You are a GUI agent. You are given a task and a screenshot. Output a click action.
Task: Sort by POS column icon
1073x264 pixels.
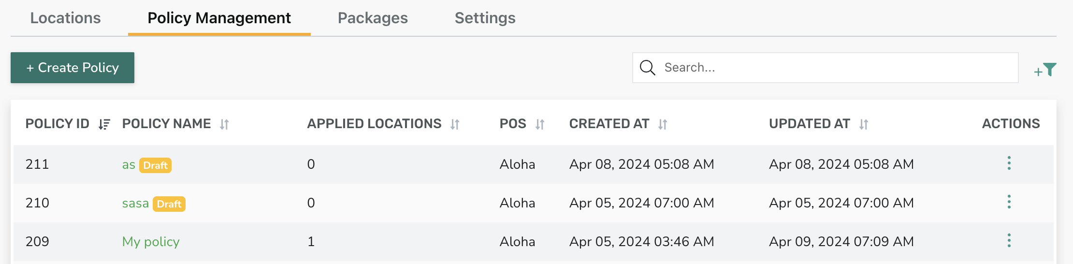540,124
